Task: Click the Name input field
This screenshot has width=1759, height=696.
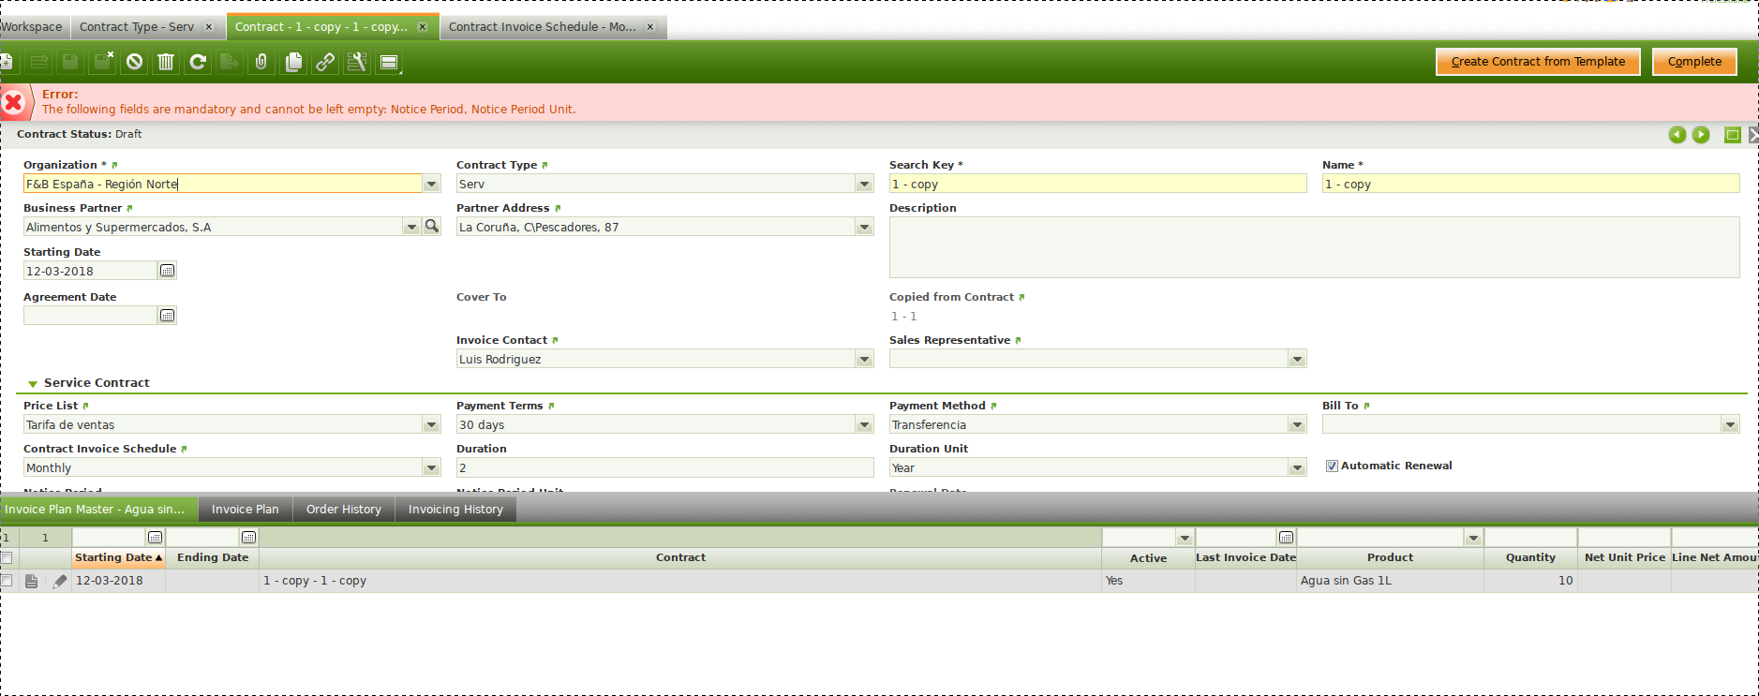Action: point(1530,184)
